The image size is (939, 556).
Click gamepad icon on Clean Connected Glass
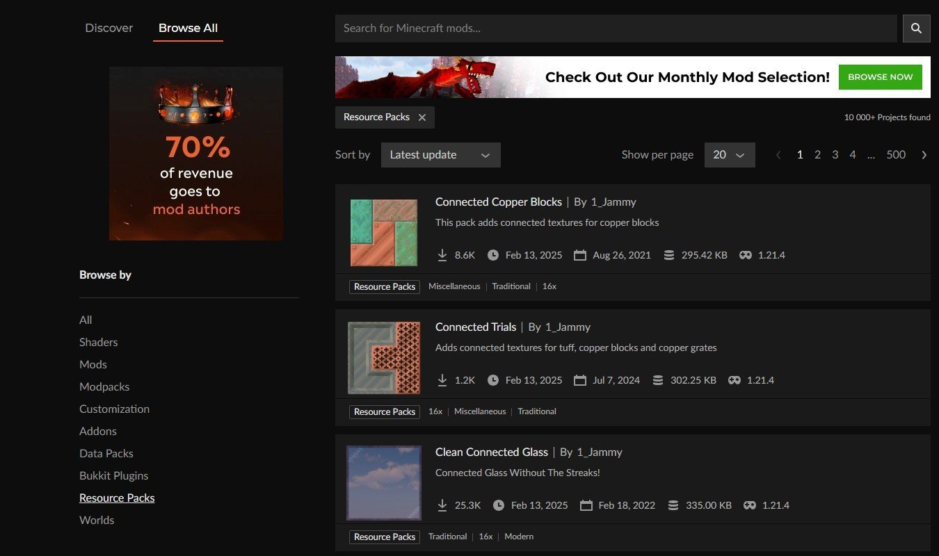[x=749, y=505]
